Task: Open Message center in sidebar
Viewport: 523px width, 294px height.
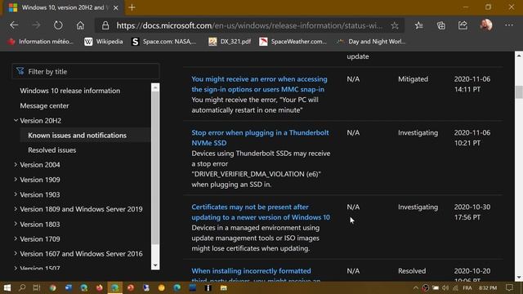Action: click(x=44, y=105)
